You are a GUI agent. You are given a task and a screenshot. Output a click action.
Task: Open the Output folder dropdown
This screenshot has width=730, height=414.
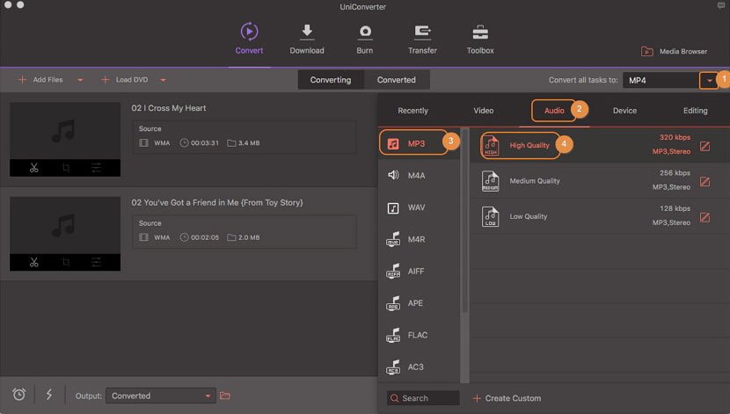point(161,396)
